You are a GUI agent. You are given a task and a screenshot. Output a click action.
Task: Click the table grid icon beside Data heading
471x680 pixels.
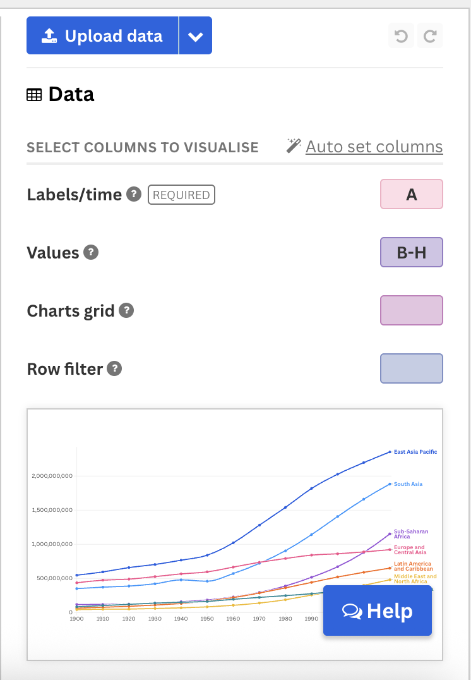[35, 94]
